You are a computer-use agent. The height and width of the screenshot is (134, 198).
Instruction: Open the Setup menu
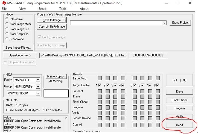pos(42,9)
